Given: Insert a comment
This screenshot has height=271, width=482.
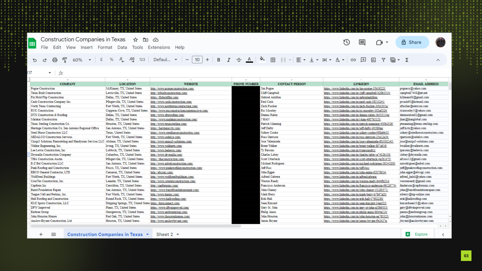Looking at the screenshot, I should coord(363,60).
